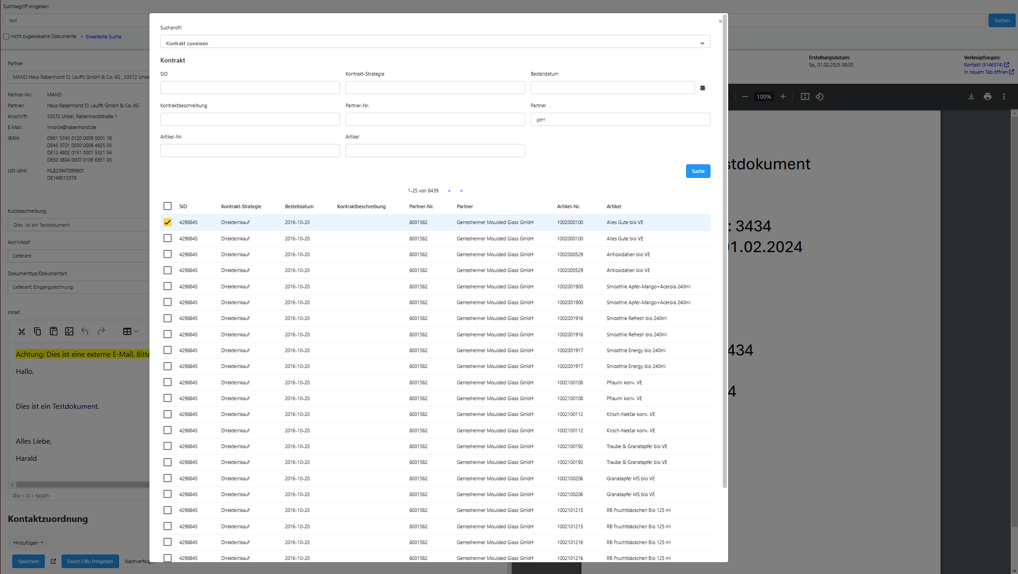The image size is (1018, 574).
Task: Open Erweiterte Suche link
Action: [104, 37]
